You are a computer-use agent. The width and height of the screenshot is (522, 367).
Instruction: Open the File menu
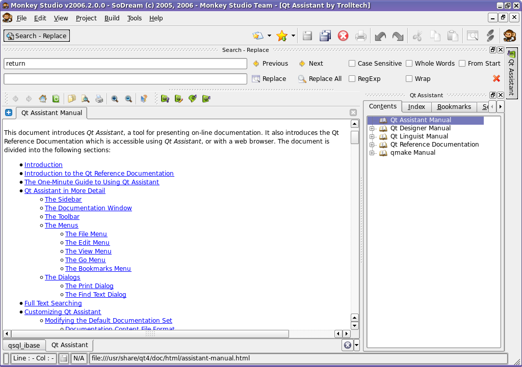[x=21, y=18]
